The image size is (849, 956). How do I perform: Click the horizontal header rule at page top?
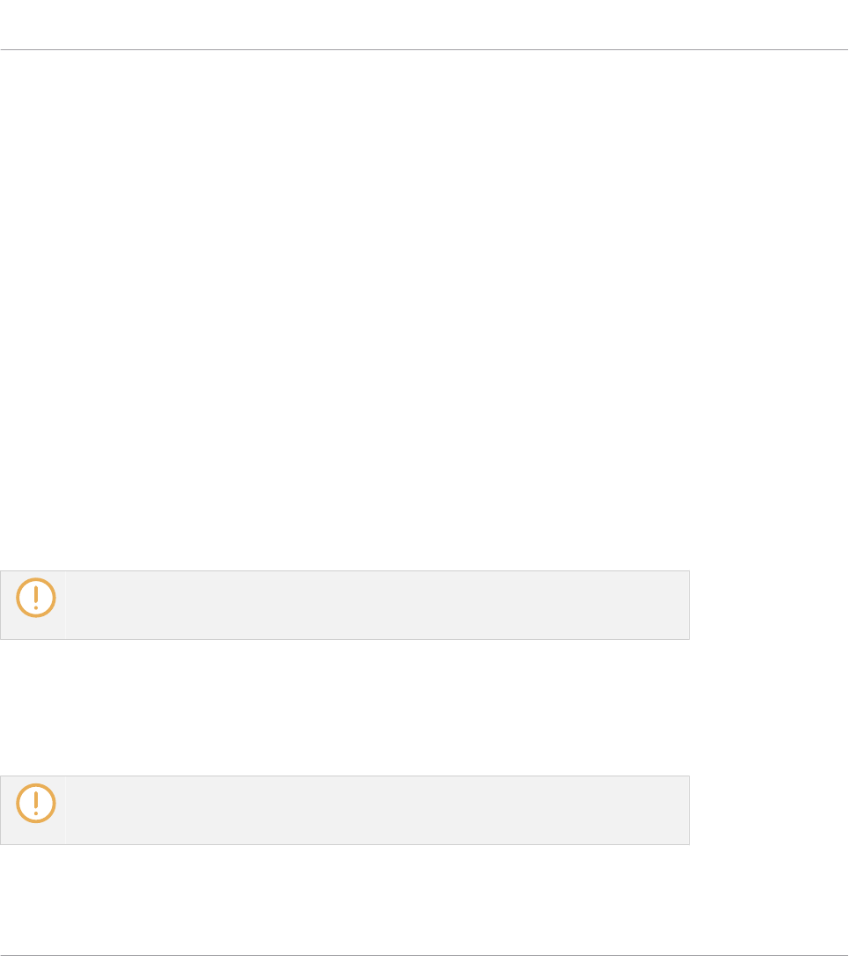(424, 49)
